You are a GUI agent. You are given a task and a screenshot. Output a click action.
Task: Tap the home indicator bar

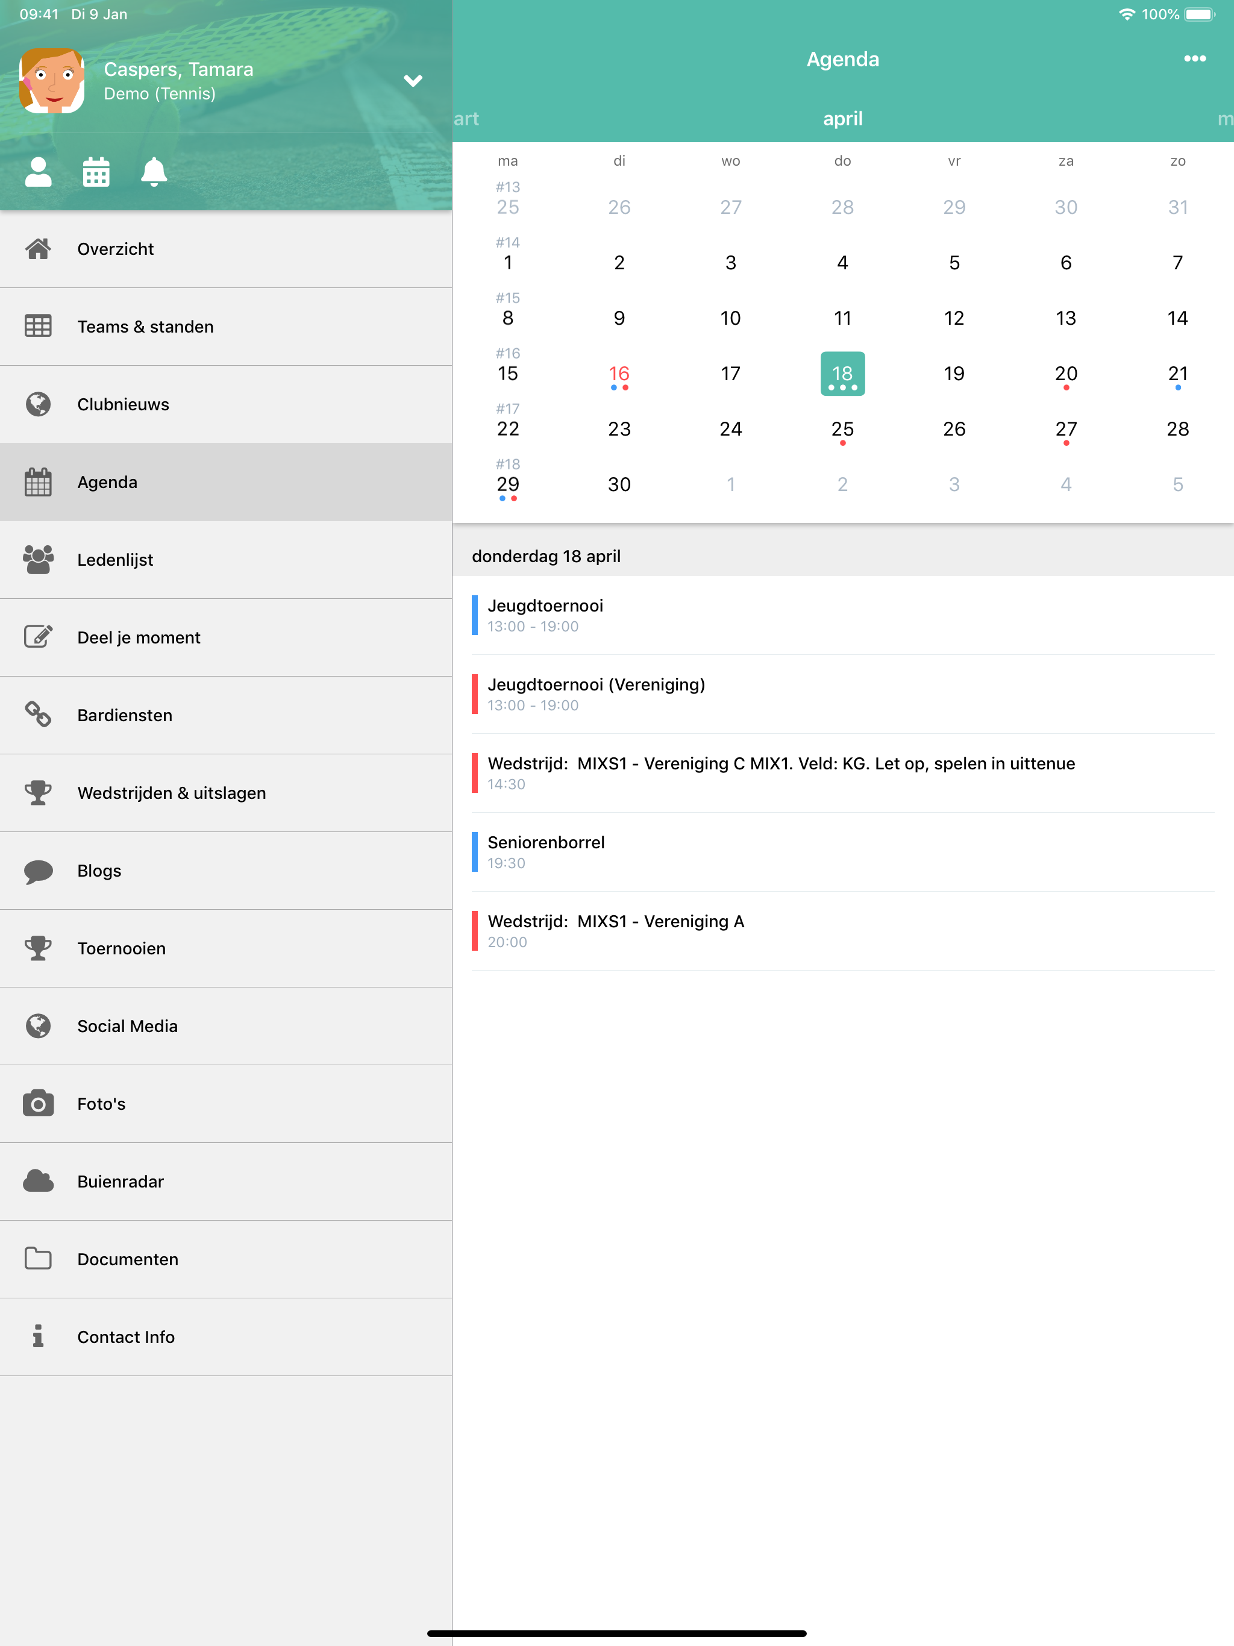[617, 1633]
